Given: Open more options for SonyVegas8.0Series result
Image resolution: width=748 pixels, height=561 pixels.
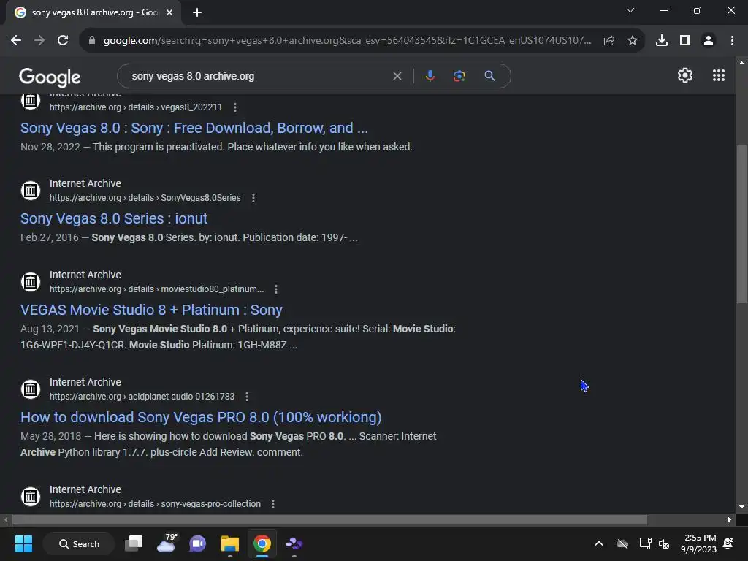Looking at the screenshot, I should coord(253,198).
